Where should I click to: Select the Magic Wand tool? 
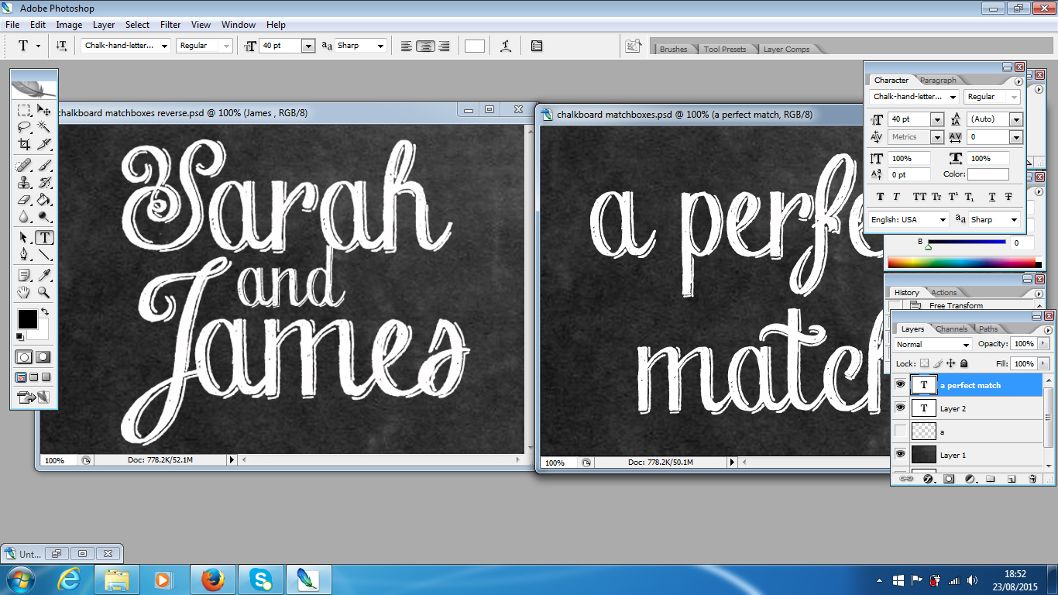[44, 126]
